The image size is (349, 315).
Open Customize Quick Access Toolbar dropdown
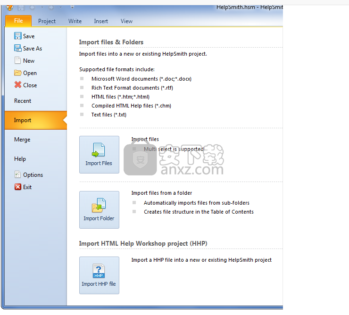[72, 8]
